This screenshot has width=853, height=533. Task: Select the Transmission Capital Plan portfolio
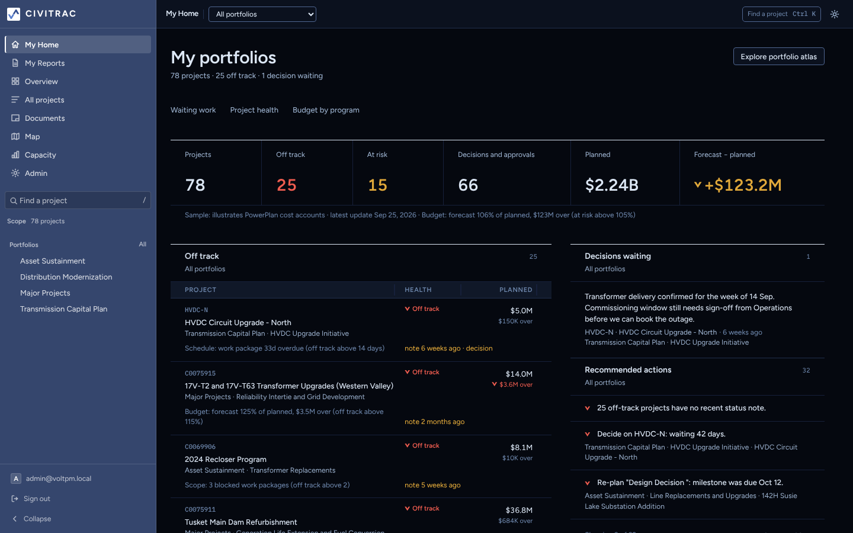point(64,309)
